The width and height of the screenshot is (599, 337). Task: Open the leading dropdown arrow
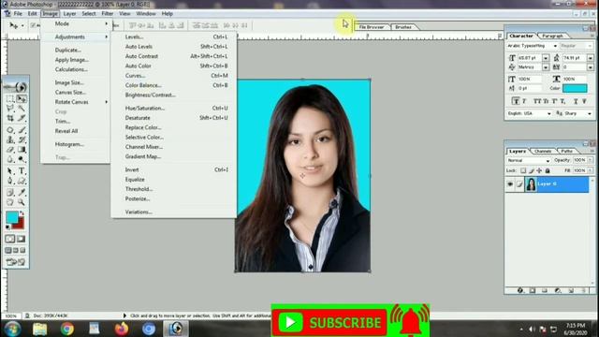pos(591,58)
